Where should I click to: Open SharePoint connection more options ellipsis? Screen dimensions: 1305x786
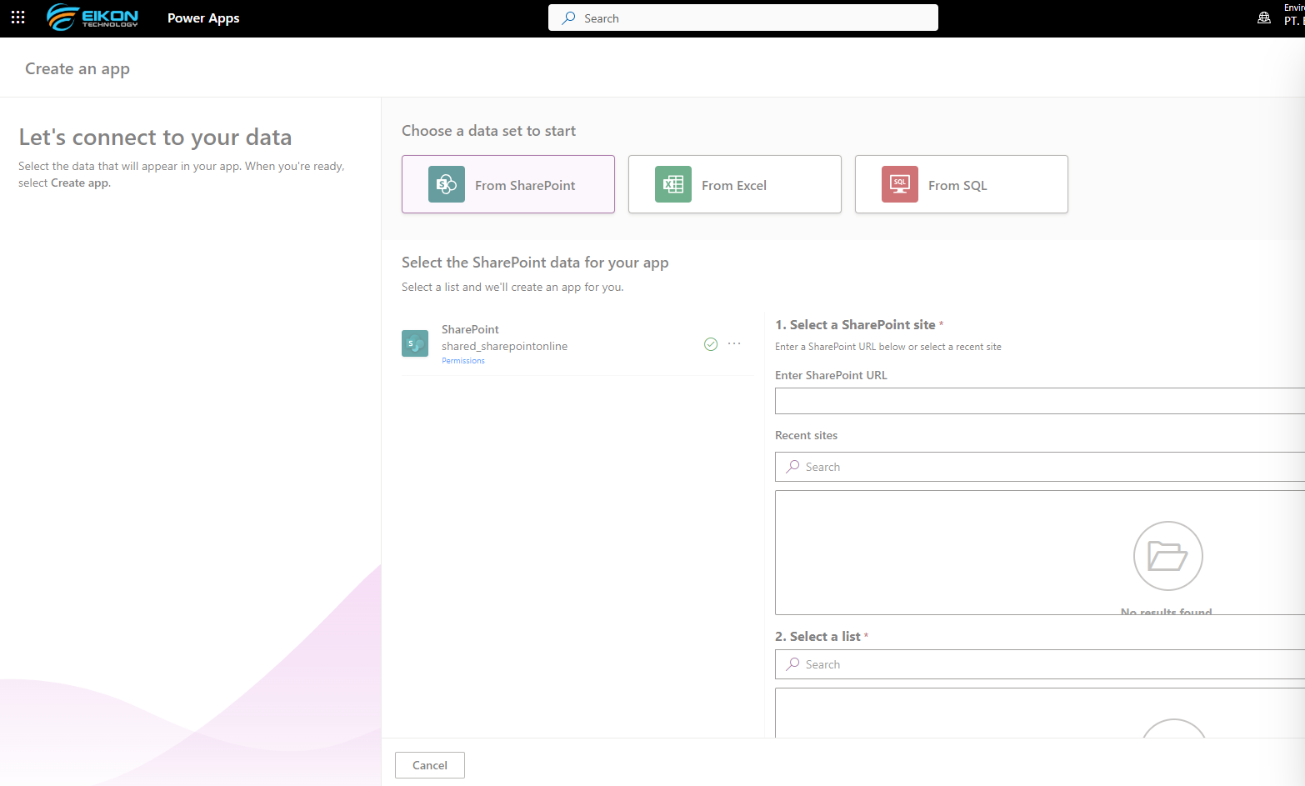point(734,343)
